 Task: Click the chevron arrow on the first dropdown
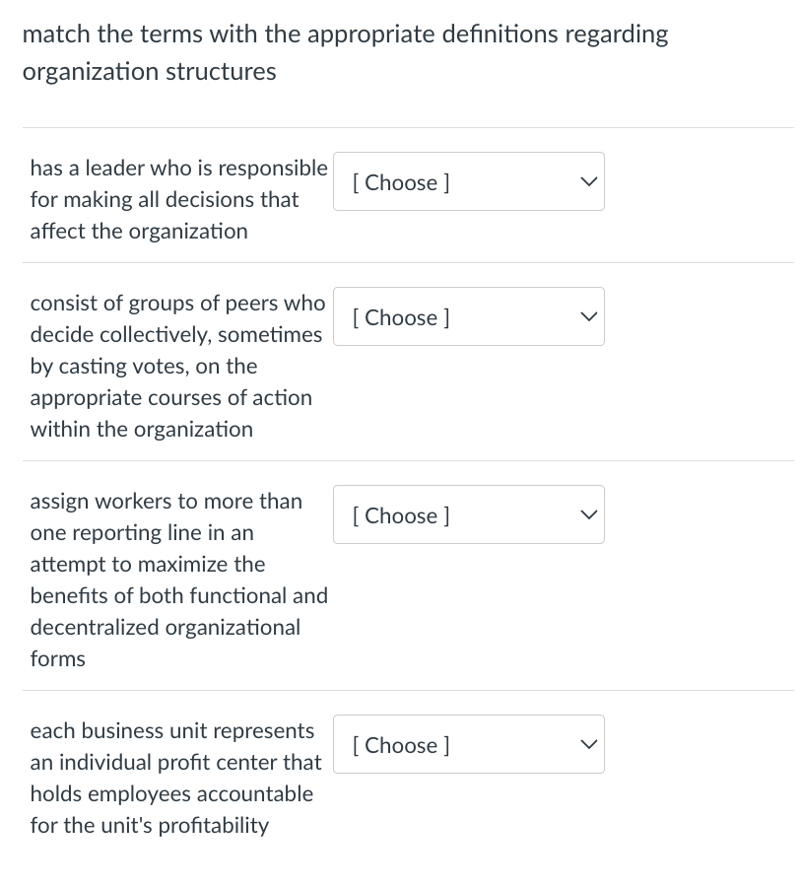point(587,180)
